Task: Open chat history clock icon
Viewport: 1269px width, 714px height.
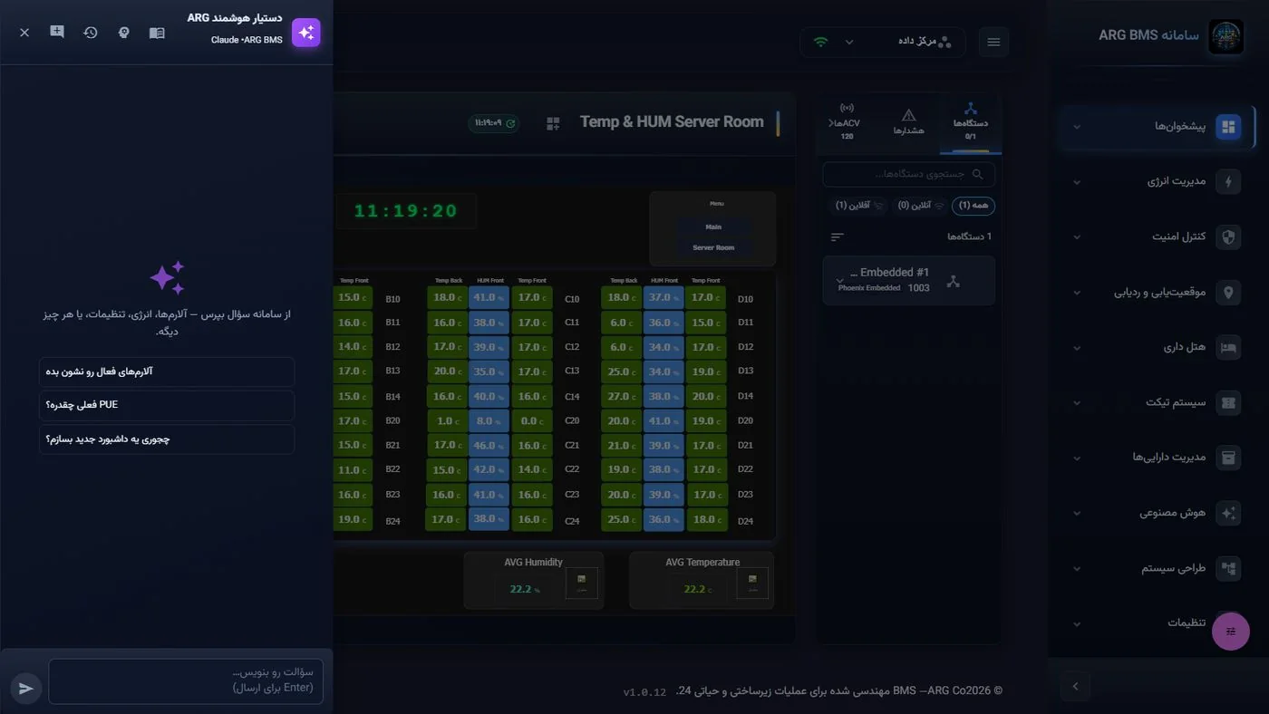Action: click(x=91, y=33)
